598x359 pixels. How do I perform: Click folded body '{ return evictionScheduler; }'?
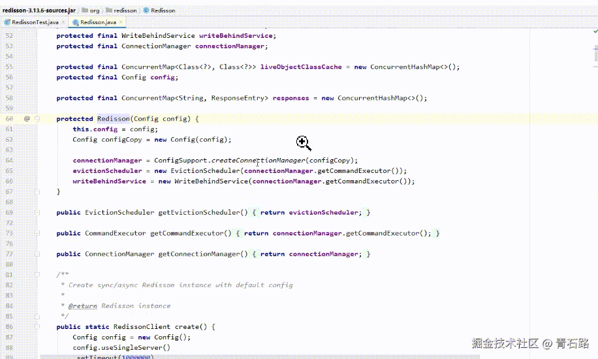click(x=311, y=212)
